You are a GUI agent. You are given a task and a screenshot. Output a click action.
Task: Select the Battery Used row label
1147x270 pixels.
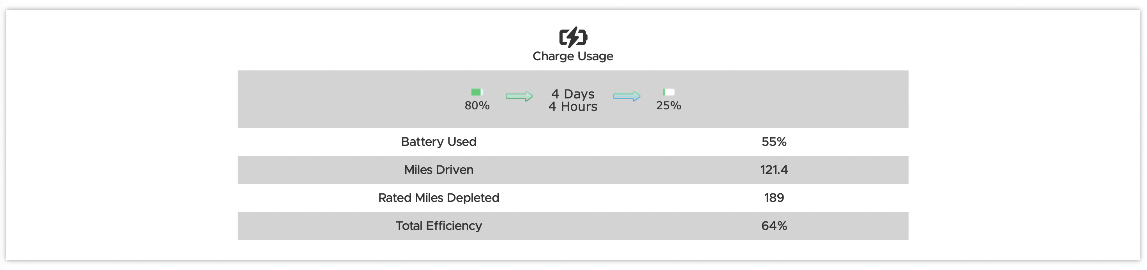point(439,142)
